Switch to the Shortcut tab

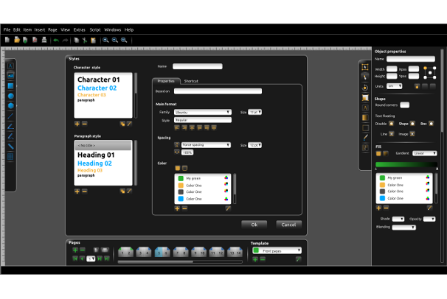(190, 80)
